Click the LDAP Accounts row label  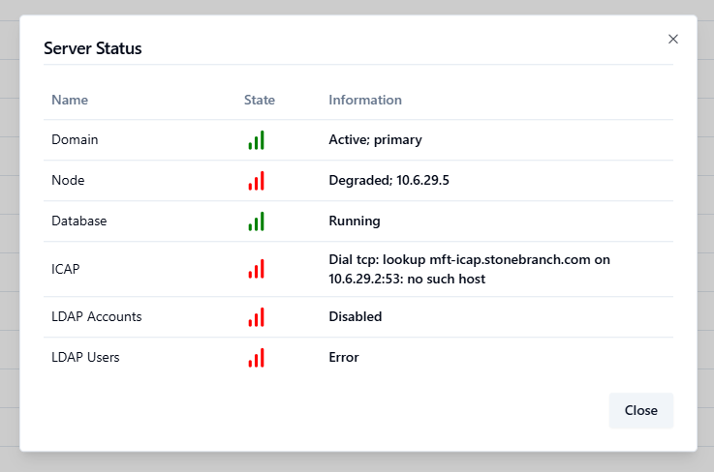[96, 316]
